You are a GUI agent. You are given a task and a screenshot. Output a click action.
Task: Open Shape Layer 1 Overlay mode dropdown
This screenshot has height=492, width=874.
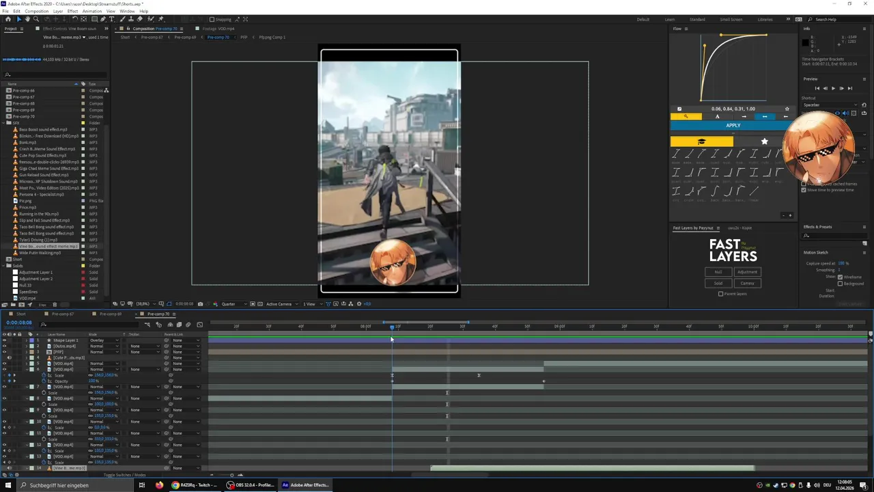pos(104,340)
